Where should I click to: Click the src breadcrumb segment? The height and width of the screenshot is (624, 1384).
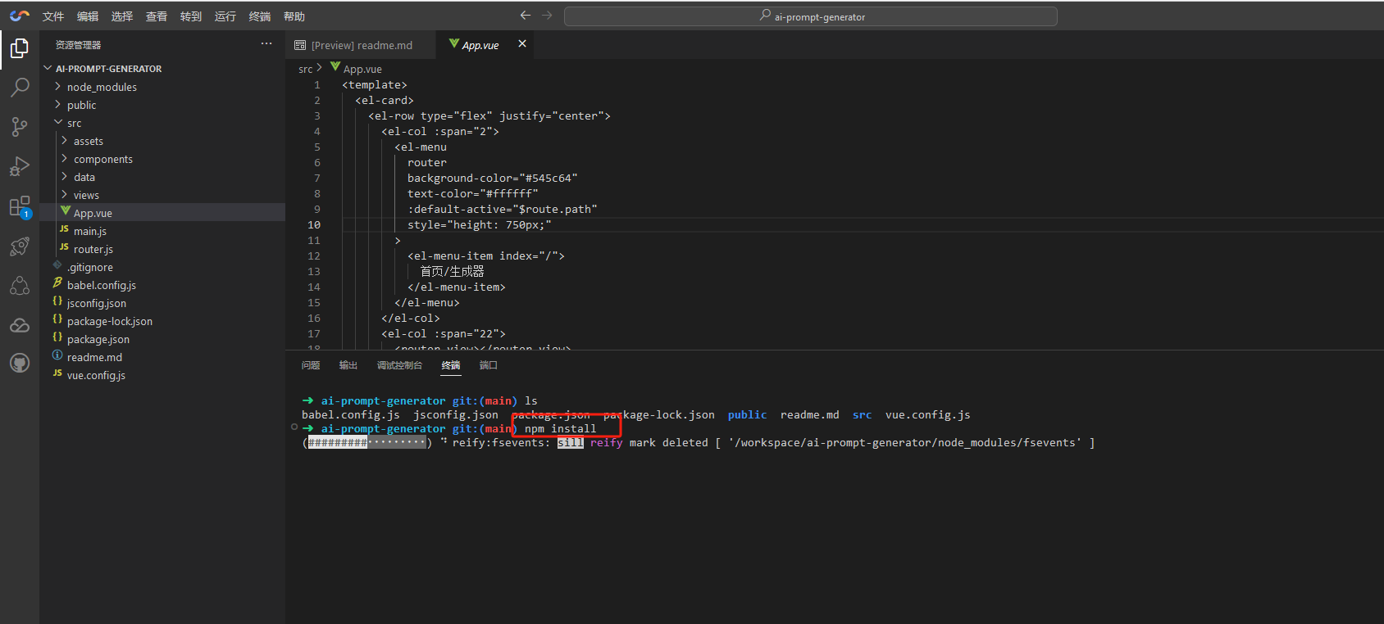point(305,69)
